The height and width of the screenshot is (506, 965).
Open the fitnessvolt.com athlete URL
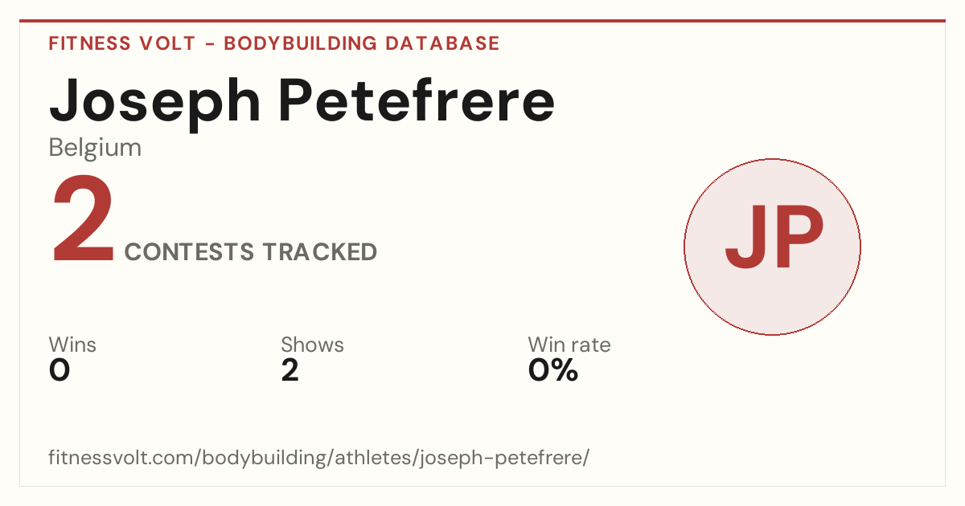click(319, 458)
